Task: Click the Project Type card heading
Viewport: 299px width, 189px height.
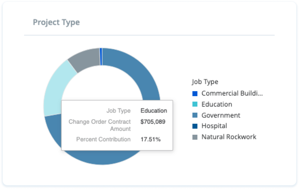Action: click(56, 22)
